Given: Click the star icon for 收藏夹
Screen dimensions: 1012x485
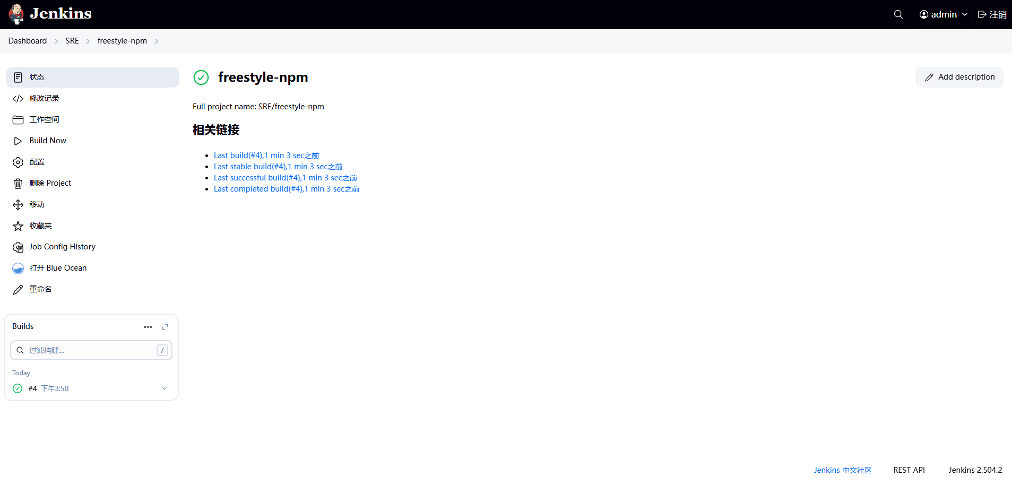Looking at the screenshot, I should [x=18, y=226].
